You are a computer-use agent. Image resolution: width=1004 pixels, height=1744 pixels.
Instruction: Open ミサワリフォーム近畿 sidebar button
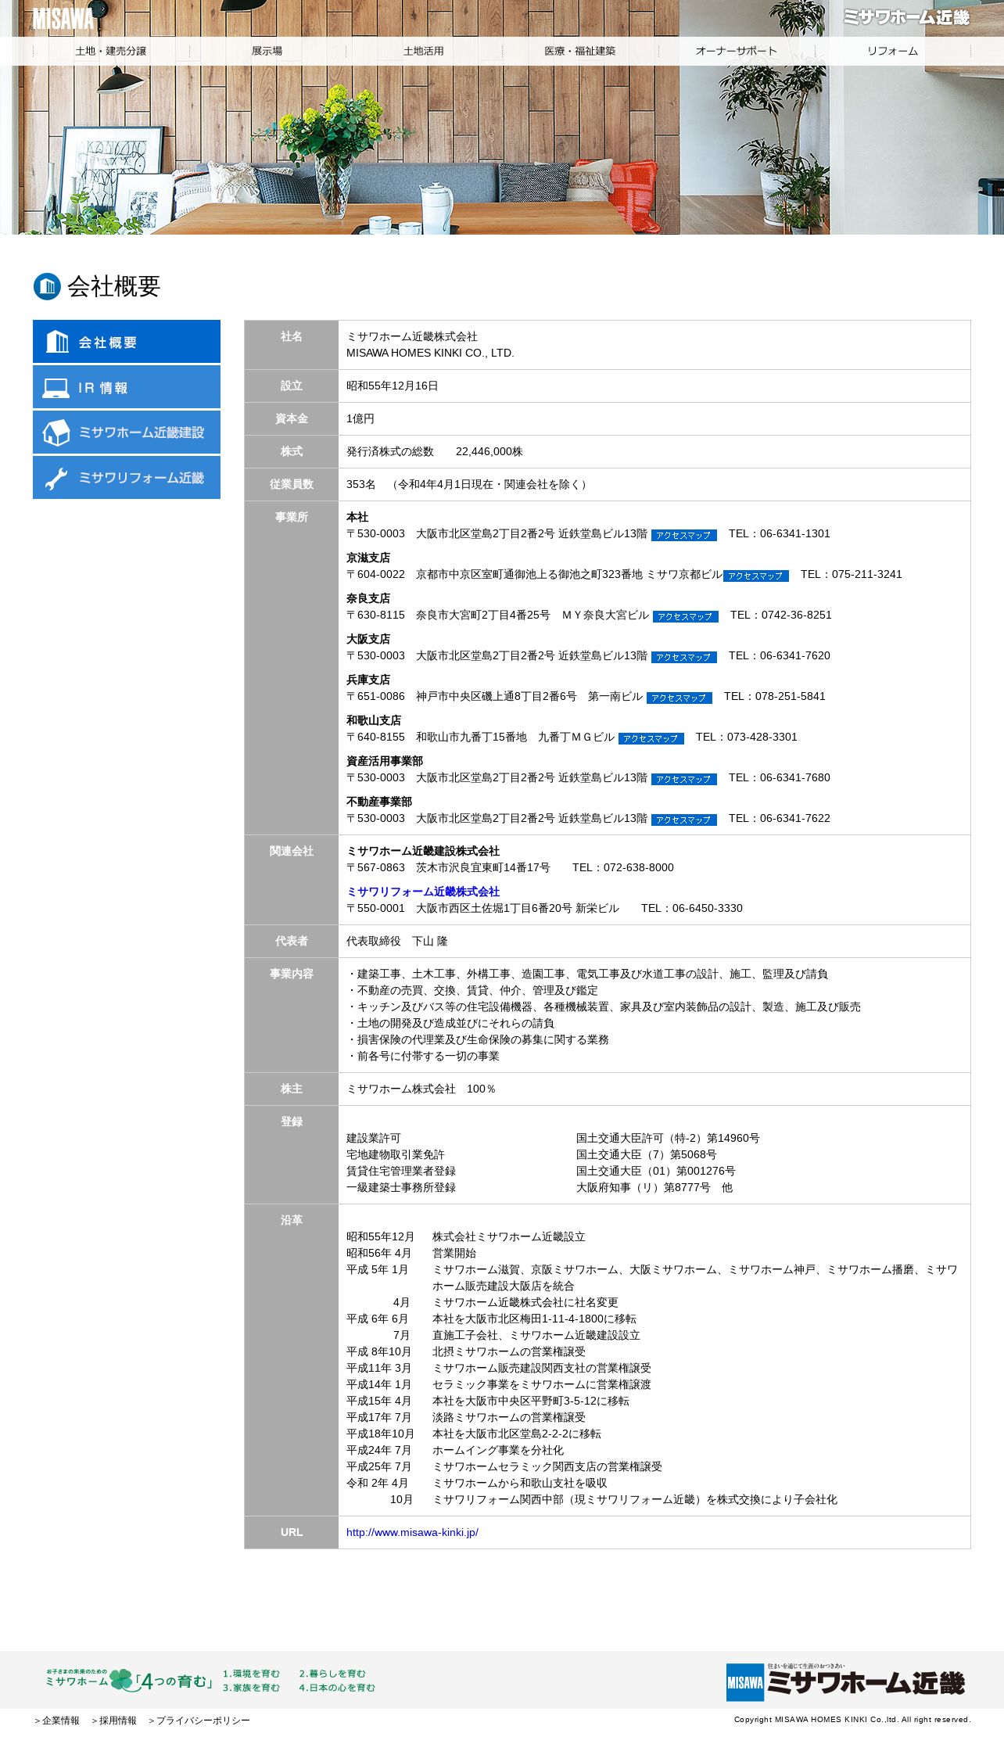(127, 478)
